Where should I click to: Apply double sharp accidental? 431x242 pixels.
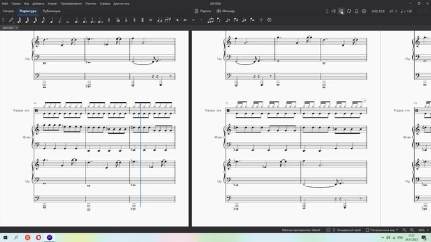150,20
